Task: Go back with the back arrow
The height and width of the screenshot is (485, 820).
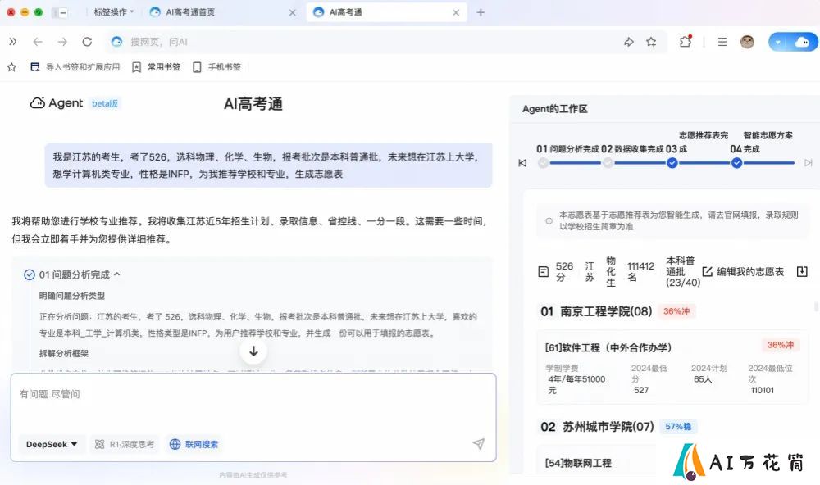Action: (38, 42)
